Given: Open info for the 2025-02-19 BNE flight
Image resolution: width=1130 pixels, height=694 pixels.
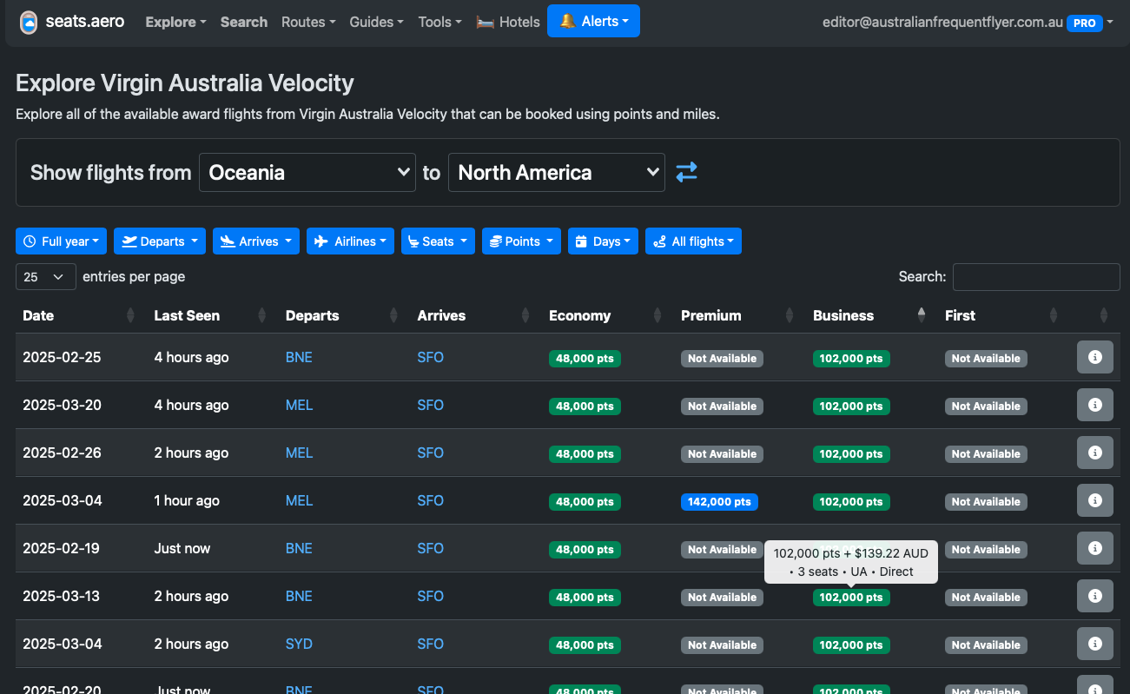Looking at the screenshot, I should point(1094,548).
